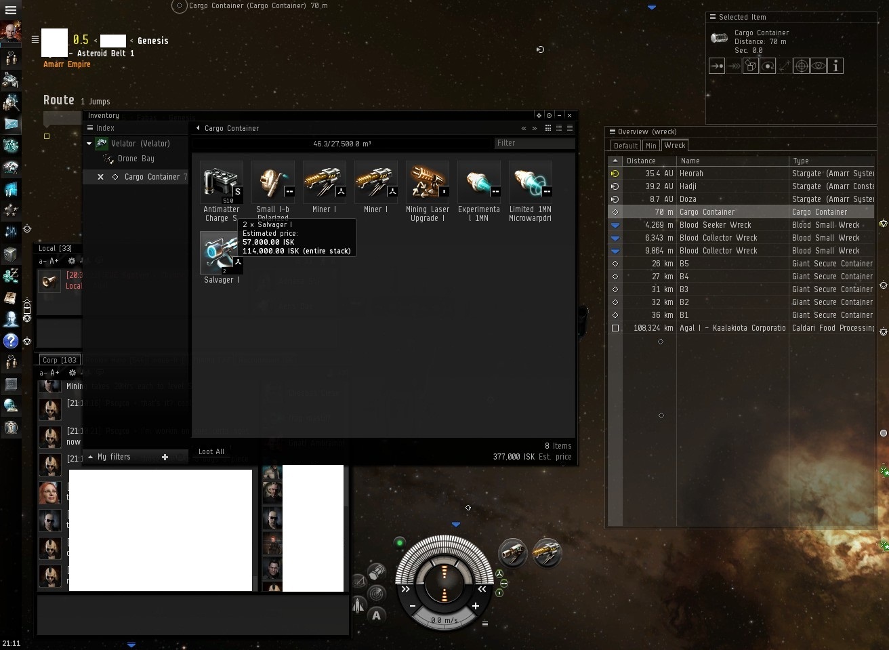The image size is (889, 650).
Task: Expand the My filters section
Action: coord(89,457)
